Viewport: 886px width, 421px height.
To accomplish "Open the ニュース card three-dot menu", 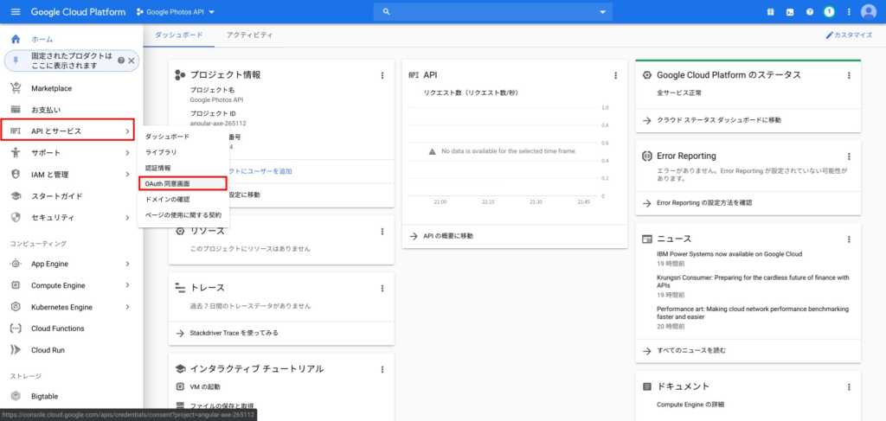I will 849,238.
